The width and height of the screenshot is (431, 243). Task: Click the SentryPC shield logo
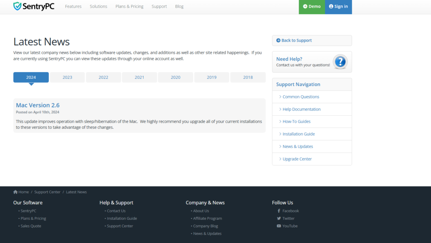17,6
